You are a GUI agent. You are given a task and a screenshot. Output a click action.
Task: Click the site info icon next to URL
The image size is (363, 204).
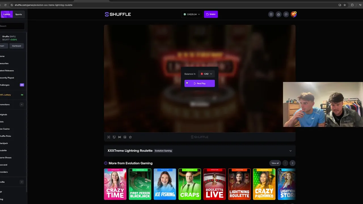click(x=12, y=5)
